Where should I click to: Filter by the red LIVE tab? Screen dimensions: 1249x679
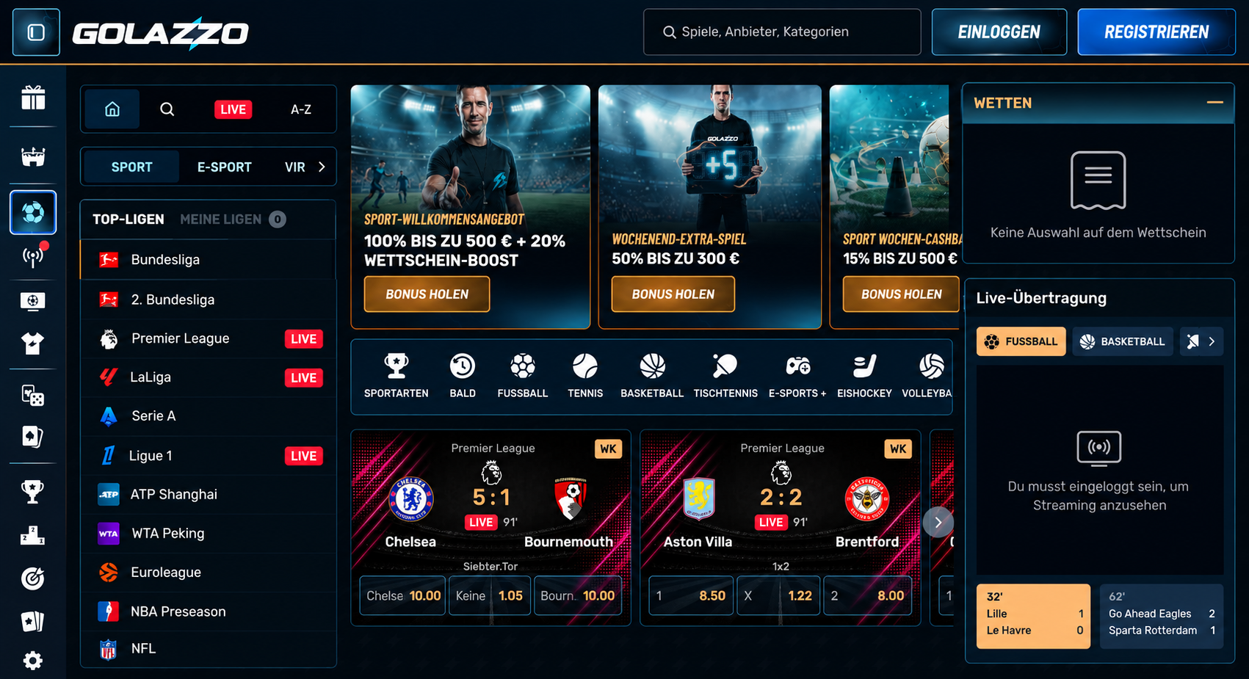(233, 109)
